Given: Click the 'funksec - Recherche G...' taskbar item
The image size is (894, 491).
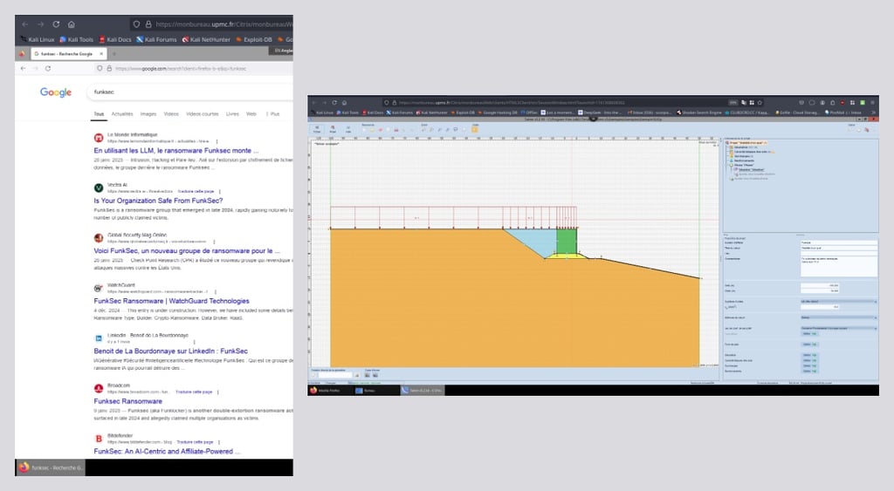Looking at the screenshot, I should click(x=52, y=467).
